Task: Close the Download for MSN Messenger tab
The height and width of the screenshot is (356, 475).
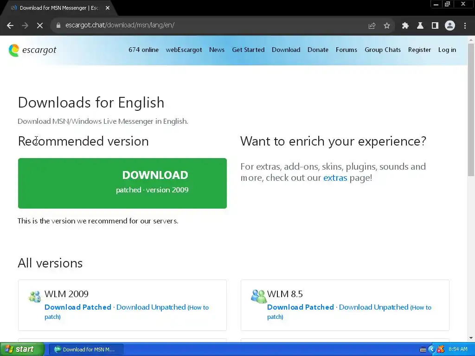Action: pyautogui.click(x=108, y=8)
